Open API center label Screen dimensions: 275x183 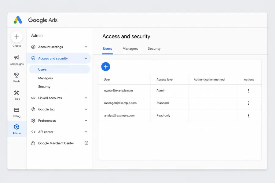46,132
